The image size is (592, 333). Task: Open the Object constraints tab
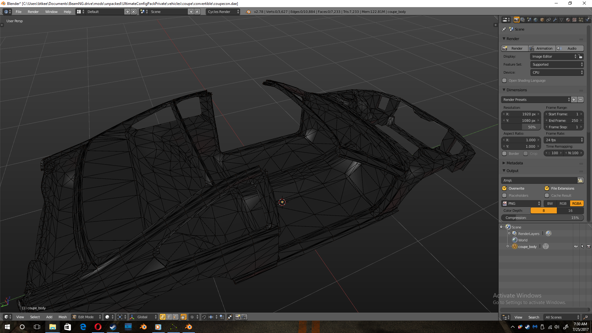point(549,20)
